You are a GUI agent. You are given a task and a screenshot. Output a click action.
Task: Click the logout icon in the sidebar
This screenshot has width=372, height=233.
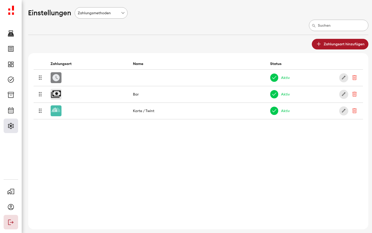(11, 222)
